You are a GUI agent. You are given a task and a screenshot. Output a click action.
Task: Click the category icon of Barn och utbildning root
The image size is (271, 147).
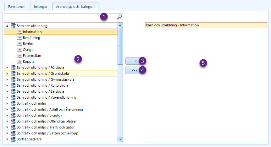(13, 26)
